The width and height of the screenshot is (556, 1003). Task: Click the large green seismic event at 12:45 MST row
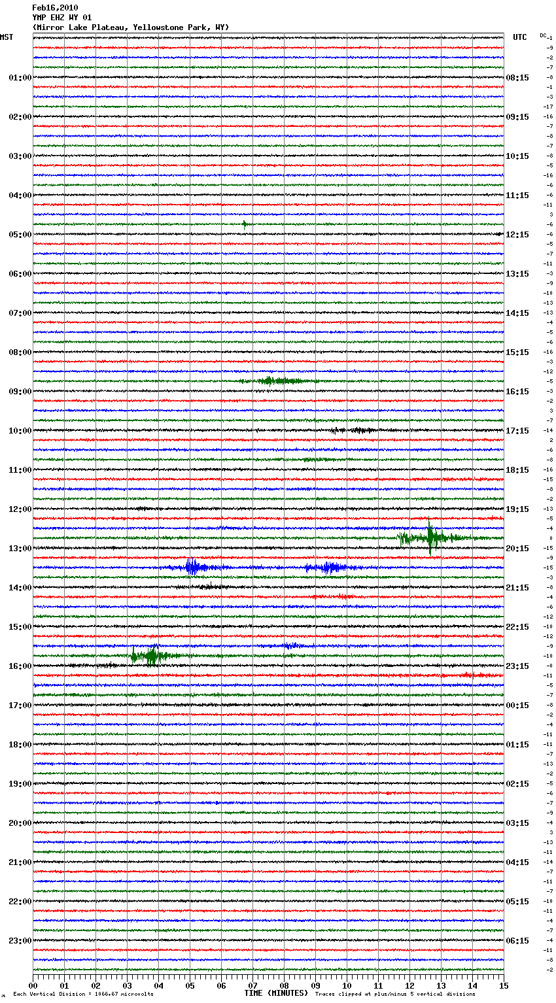[432, 538]
